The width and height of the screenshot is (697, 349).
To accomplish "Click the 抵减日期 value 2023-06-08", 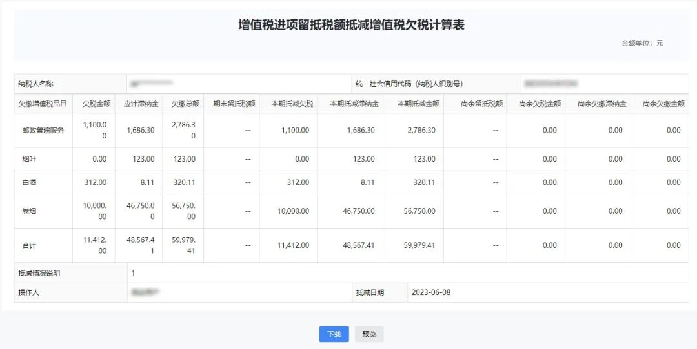I will (x=430, y=292).
